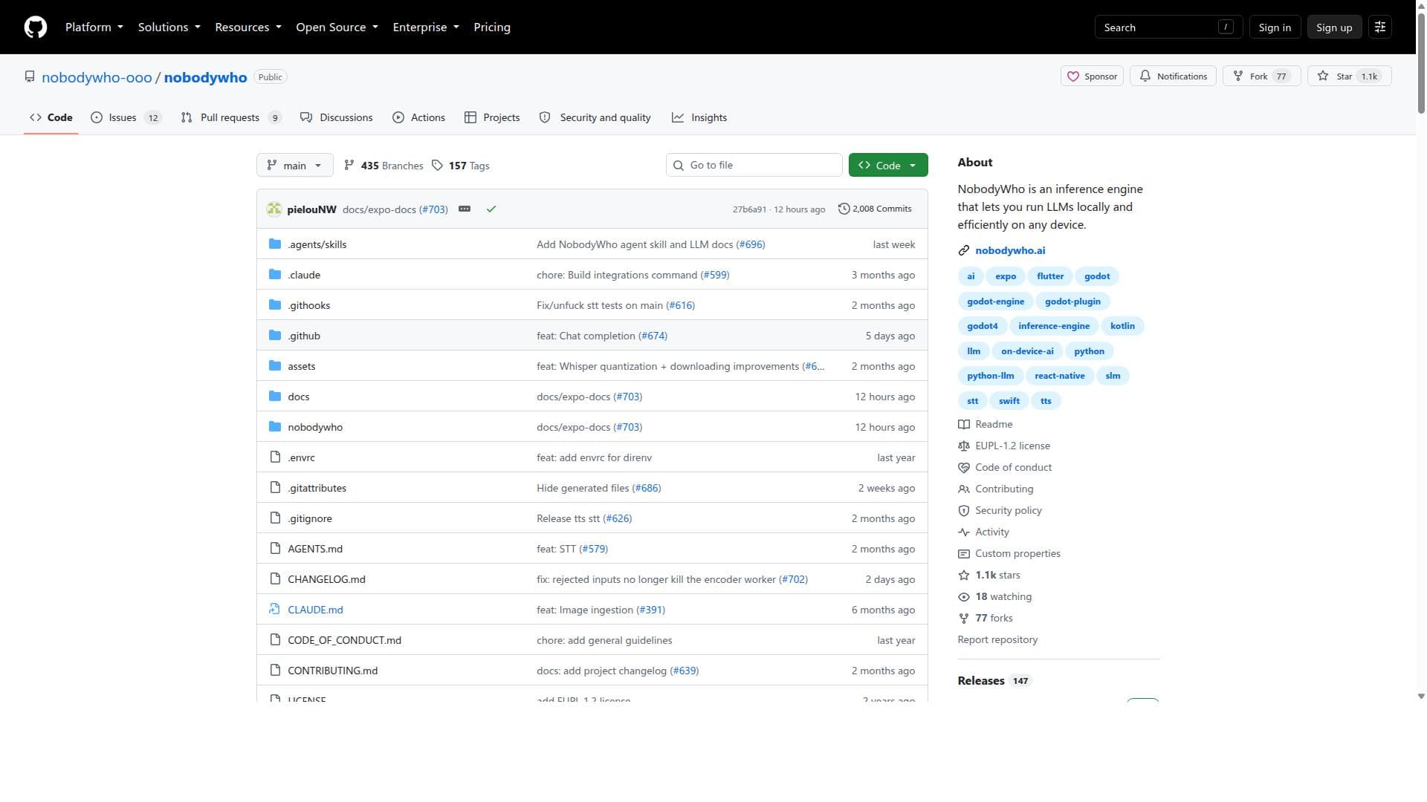Click the .gitignore file icon
1427x802 pixels.
coord(275,518)
